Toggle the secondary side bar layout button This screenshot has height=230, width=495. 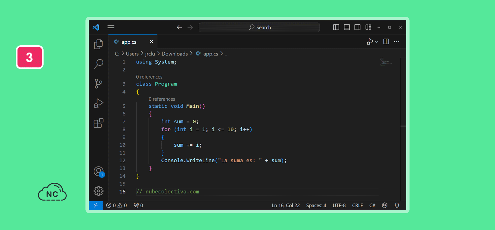pyautogui.click(x=357, y=27)
